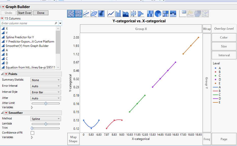
Task: Open the Smoother red triangle menu
Action: [x=6, y=113]
